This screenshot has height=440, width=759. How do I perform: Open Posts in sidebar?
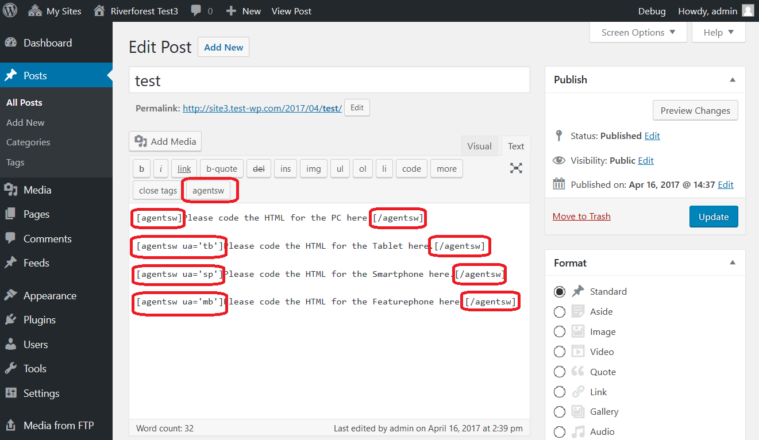(56, 75)
